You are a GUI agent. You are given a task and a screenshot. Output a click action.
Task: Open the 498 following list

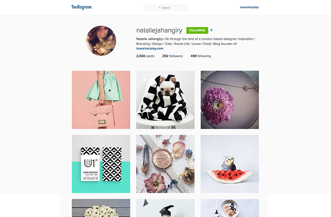tap(201, 56)
